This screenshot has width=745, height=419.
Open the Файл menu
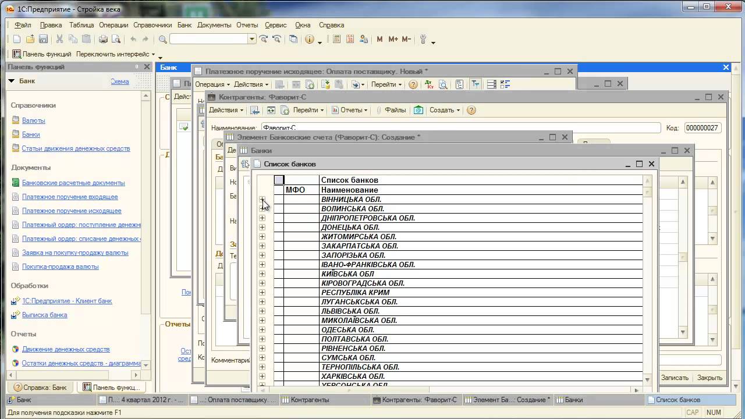23,25
